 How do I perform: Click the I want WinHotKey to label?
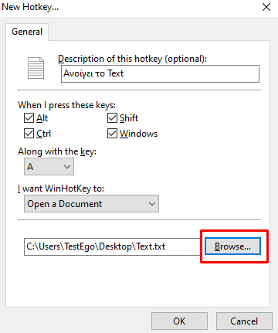(61, 189)
